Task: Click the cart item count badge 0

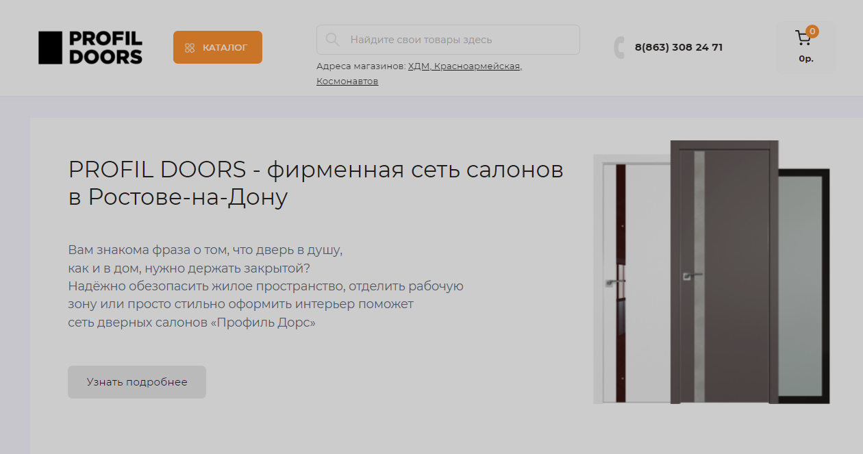Action: (812, 31)
